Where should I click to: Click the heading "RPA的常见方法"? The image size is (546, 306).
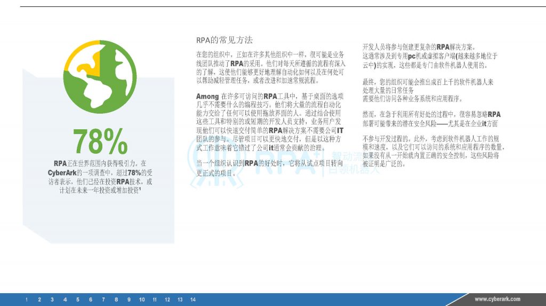[x=224, y=40]
